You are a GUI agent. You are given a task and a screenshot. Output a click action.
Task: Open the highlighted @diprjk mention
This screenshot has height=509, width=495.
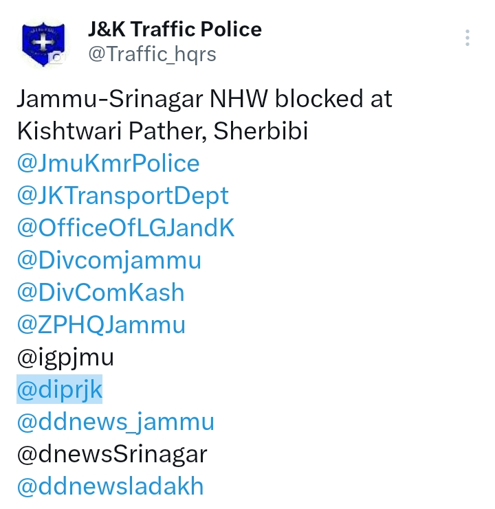[x=59, y=389]
